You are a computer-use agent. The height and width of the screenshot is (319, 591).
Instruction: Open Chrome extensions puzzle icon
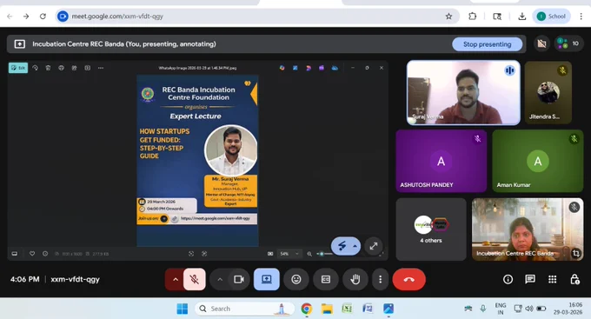click(472, 17)
